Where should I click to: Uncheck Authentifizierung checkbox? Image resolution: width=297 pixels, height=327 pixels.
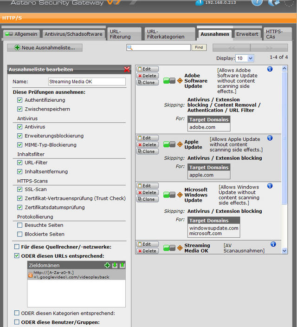[x=20, y=100]
